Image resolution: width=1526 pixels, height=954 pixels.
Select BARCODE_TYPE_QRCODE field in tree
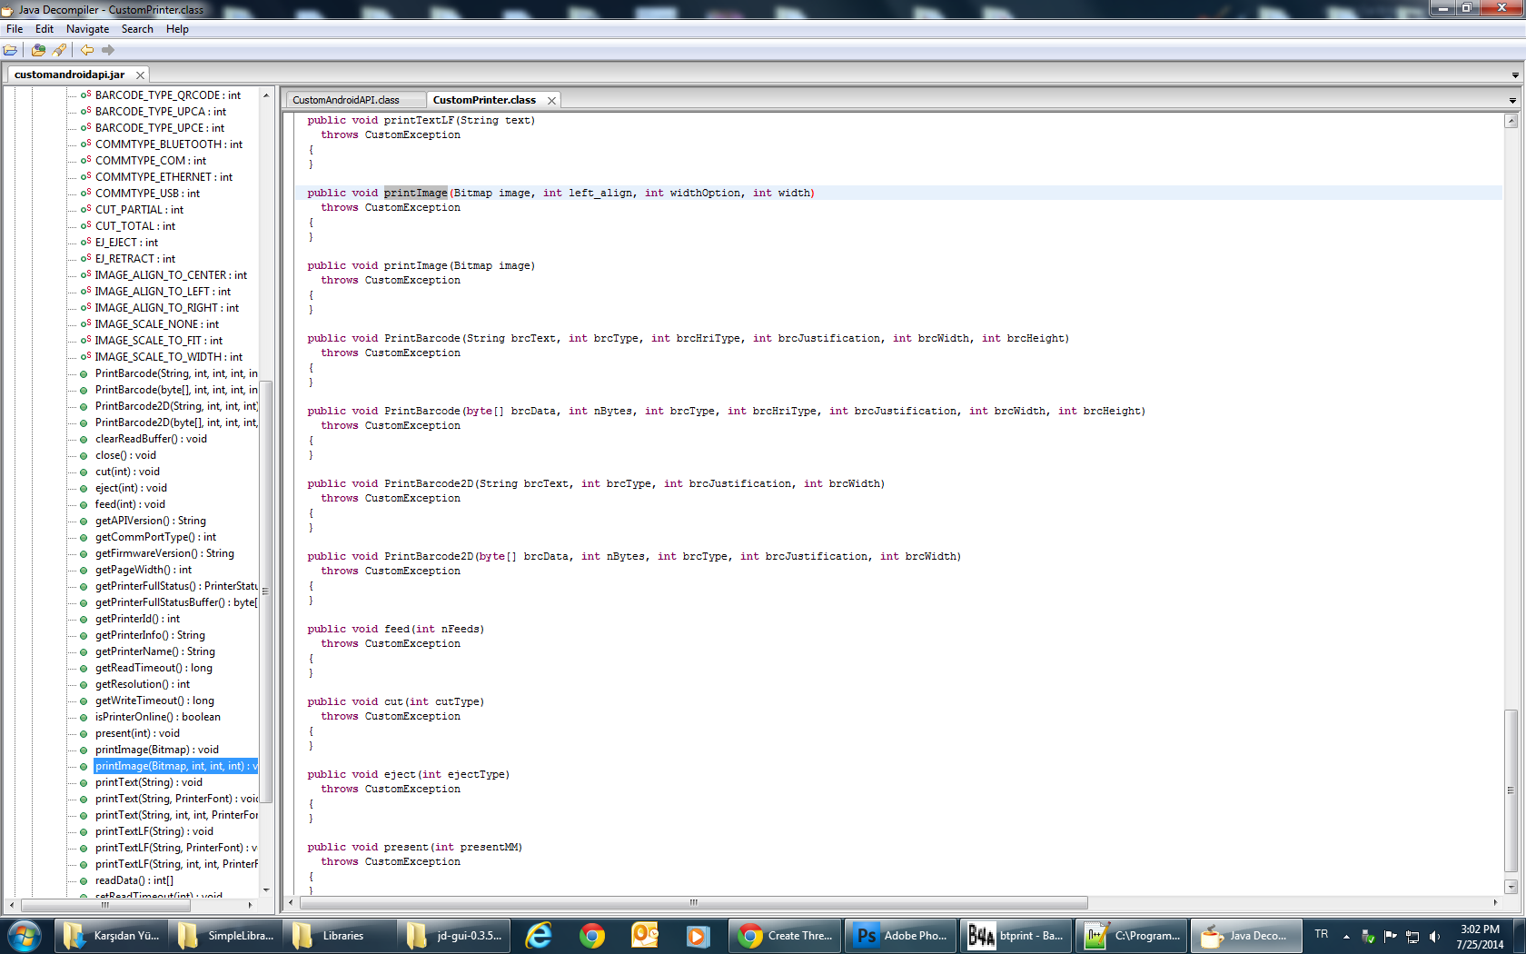pyautogui.click(x=168, y=95)
